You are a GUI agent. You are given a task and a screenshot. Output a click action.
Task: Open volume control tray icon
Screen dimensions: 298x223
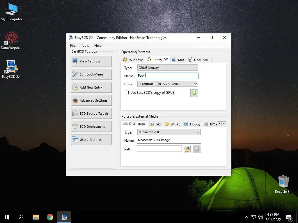pyautogui.click(x=260, y=217)
